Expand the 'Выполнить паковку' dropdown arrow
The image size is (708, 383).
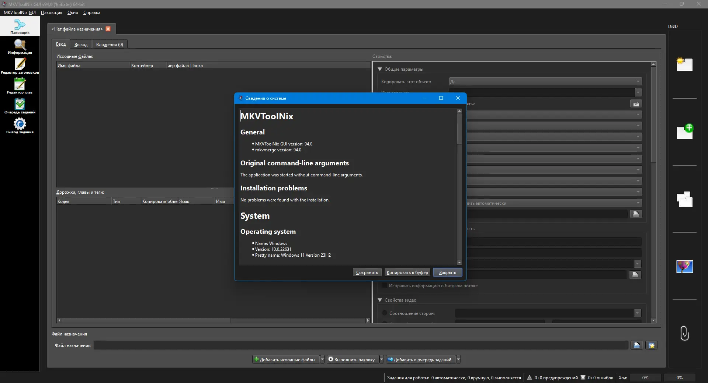point(382,359)
